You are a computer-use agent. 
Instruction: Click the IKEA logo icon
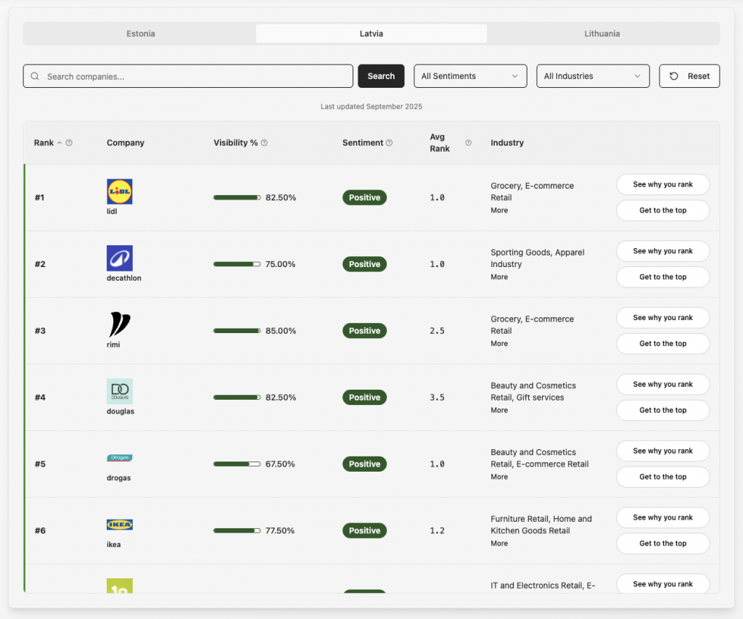point(119,525)
